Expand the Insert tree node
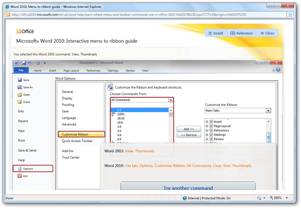Viewport: 301px width, 208px height. tap(207, 122)
